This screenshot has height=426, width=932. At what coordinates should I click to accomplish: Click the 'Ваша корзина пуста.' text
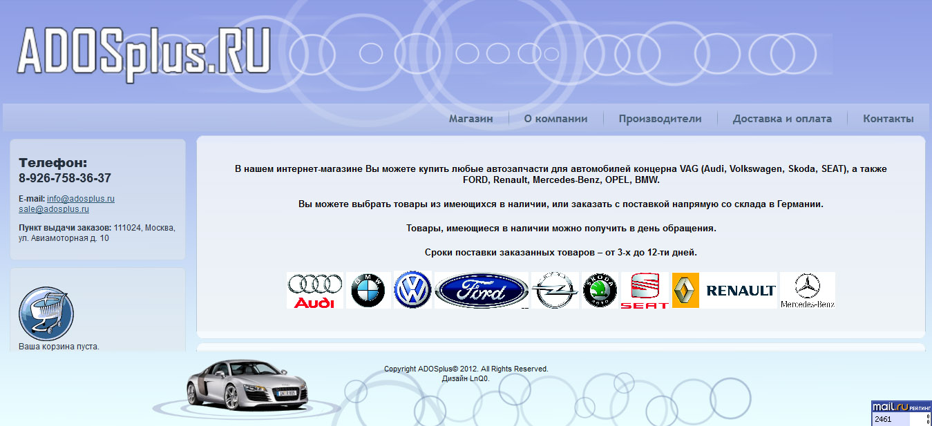[59, 347]
